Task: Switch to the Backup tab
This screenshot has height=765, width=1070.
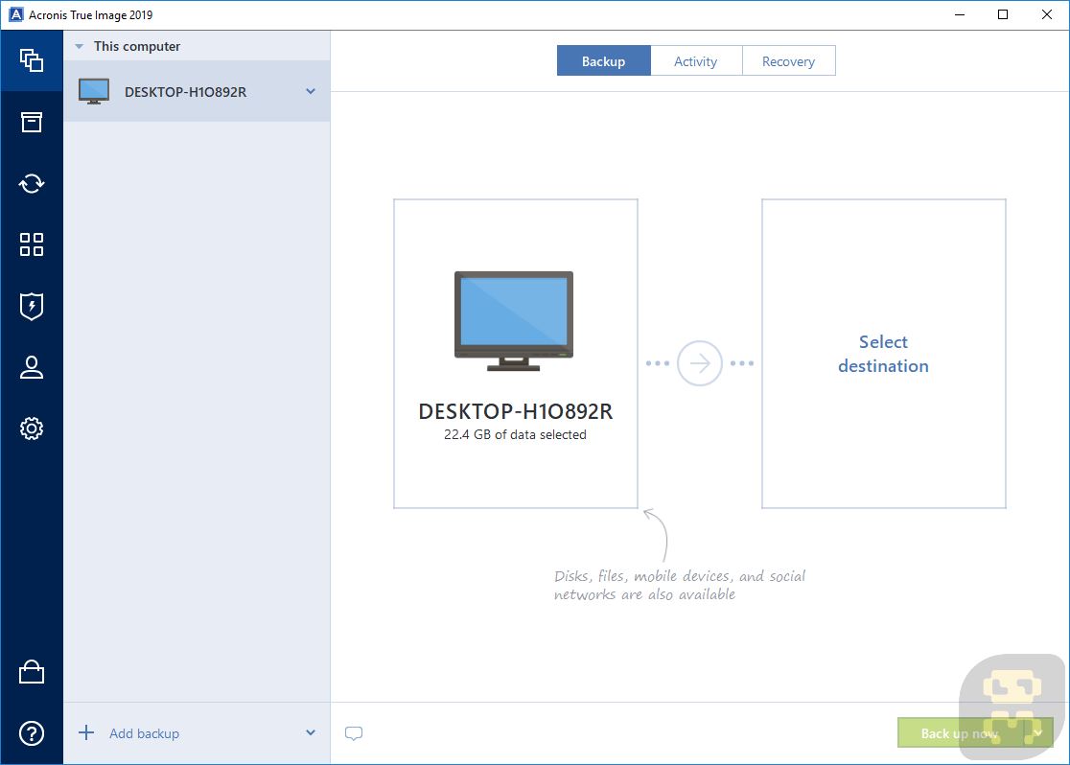Action: click(x=603, y=60)
